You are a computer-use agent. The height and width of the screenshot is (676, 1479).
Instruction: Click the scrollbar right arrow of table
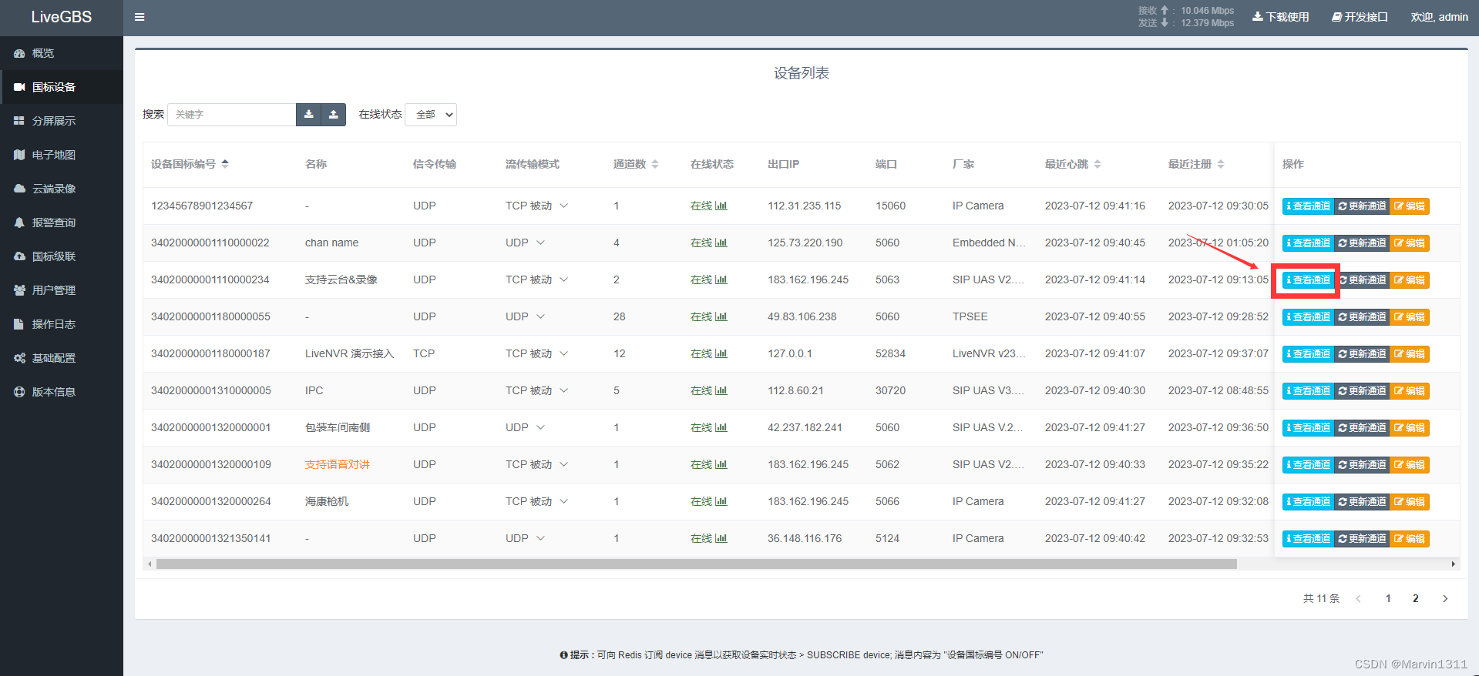click(x=1454, y=564)
